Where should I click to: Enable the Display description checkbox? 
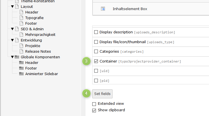[x=96, y=32]
